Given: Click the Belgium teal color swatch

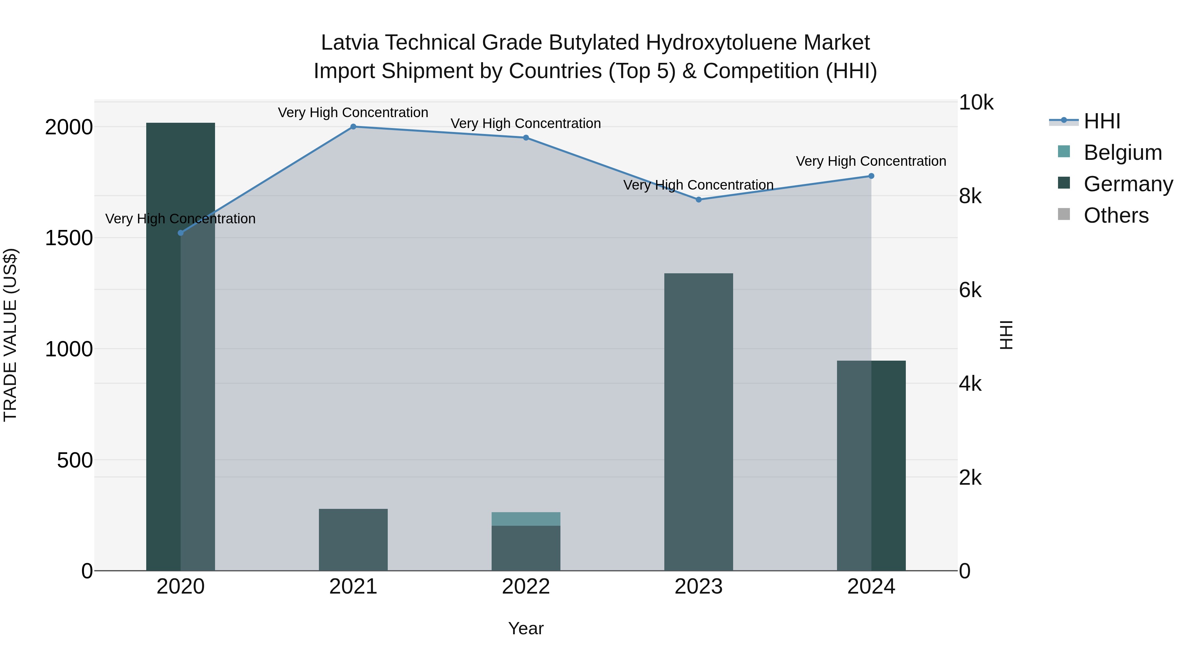Looking at the screenshot, I should (x=1064, y=151).
